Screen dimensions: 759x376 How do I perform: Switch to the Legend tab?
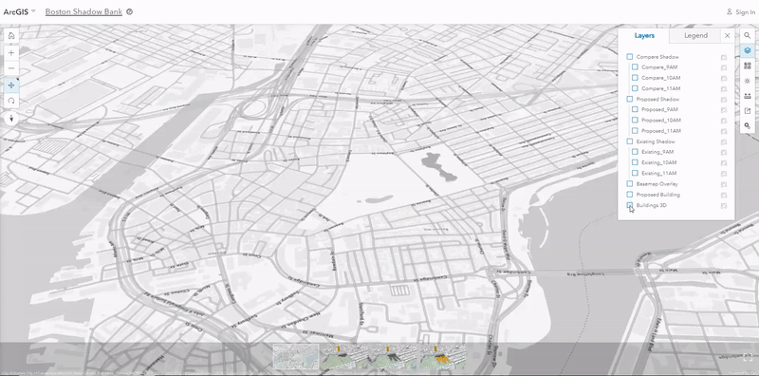[x=695, y=35]
